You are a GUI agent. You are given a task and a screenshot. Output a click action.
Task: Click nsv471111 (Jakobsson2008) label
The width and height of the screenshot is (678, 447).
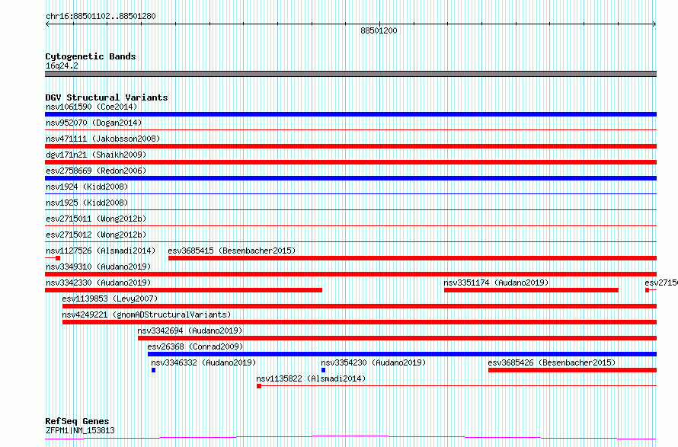tap(103, 139)
